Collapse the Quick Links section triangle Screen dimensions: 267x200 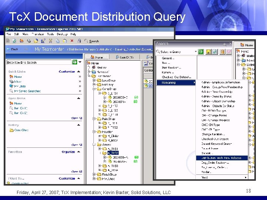tap(79, 71)
